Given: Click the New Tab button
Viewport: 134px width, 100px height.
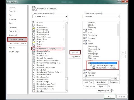Looking at the screenshot, I should click(88, 82).
